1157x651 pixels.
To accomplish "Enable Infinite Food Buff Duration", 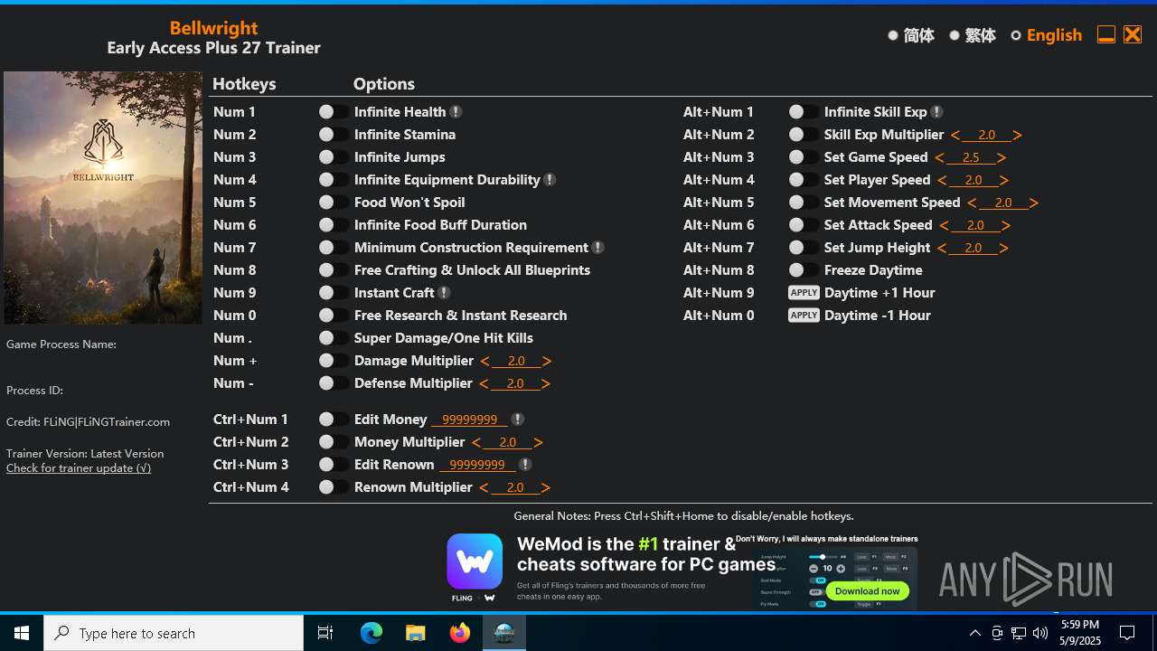I will click(x=334, y=225).
